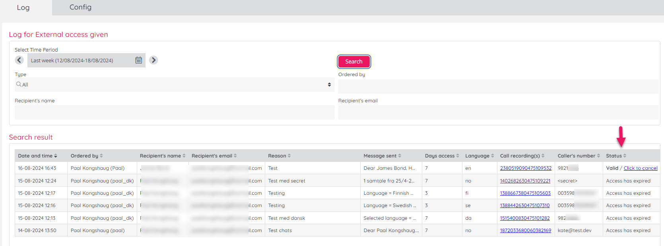This screenshot has width=664, height=246.
Task: Sort results by Ordered by column
Action: (x=86, y=156)
